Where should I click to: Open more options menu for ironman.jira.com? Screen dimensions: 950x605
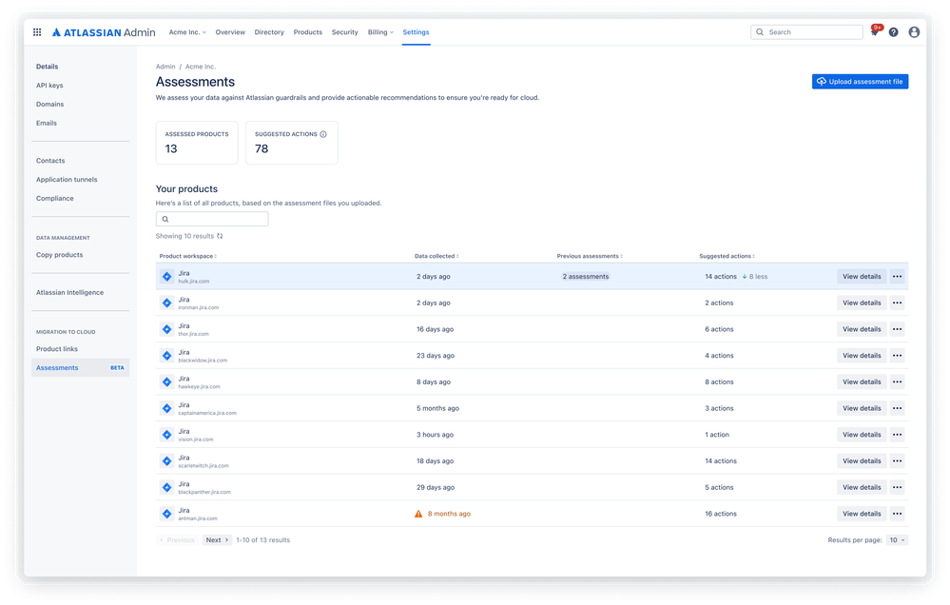898,303
